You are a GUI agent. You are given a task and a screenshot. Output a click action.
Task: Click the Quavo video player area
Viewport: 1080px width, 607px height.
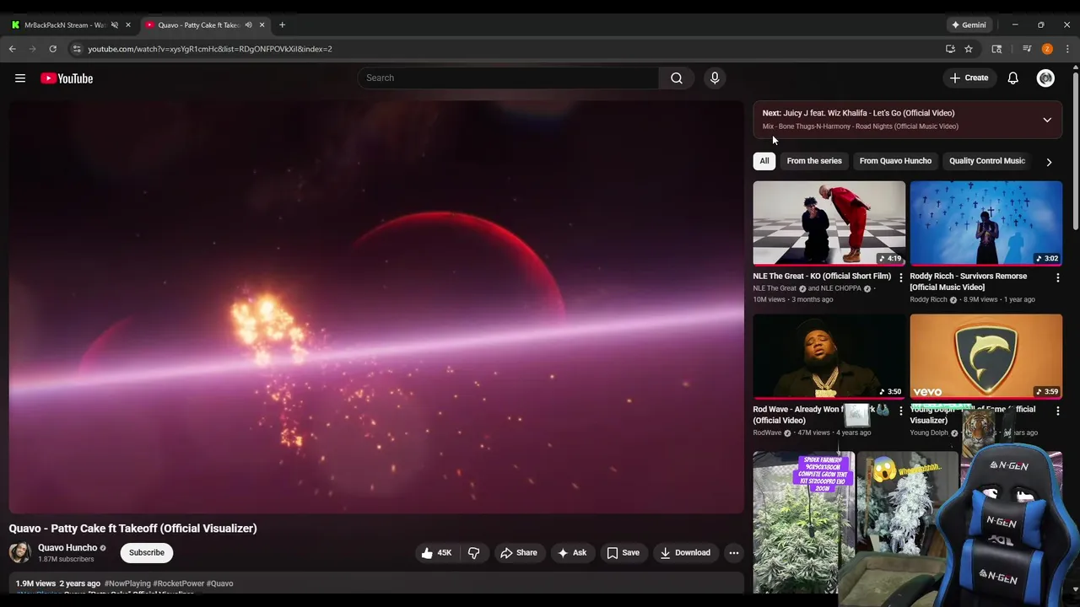tap(376, 307)
